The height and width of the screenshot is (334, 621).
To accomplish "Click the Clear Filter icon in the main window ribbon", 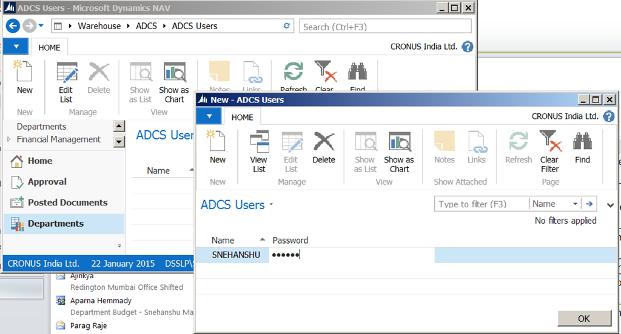I will (x=325, y=72).
